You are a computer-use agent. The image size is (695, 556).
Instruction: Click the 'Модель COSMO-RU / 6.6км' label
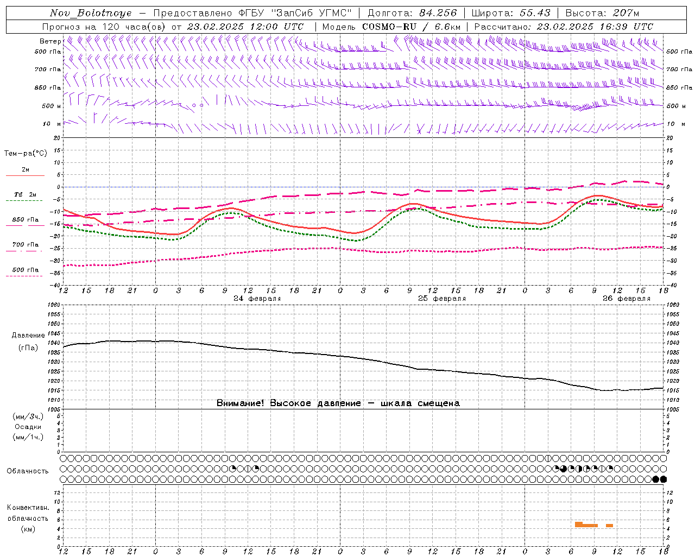(391, 27)
